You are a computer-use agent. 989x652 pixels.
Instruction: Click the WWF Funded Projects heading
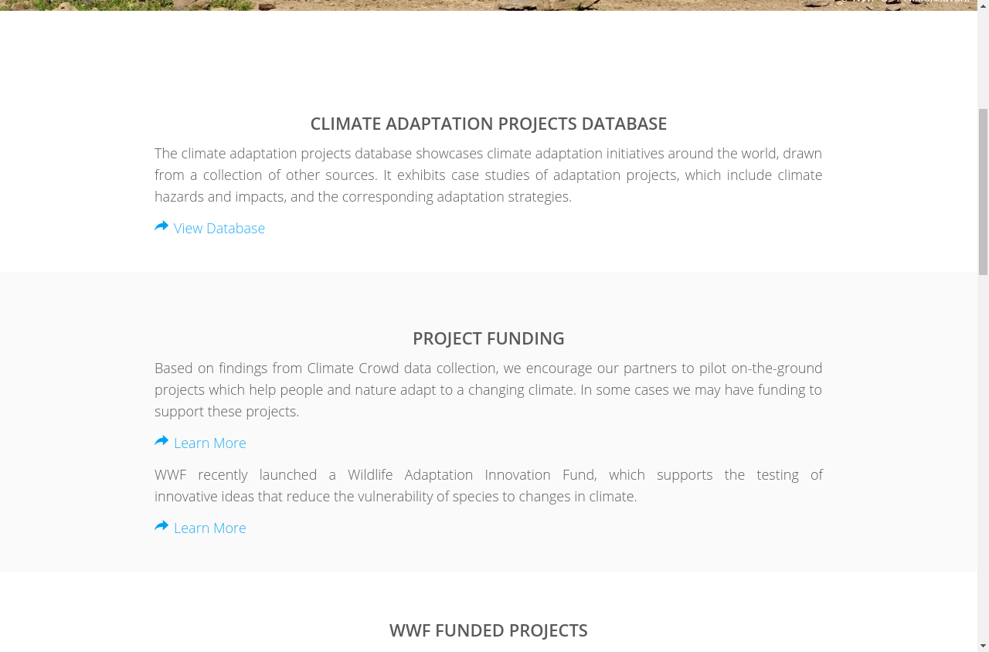488,630
